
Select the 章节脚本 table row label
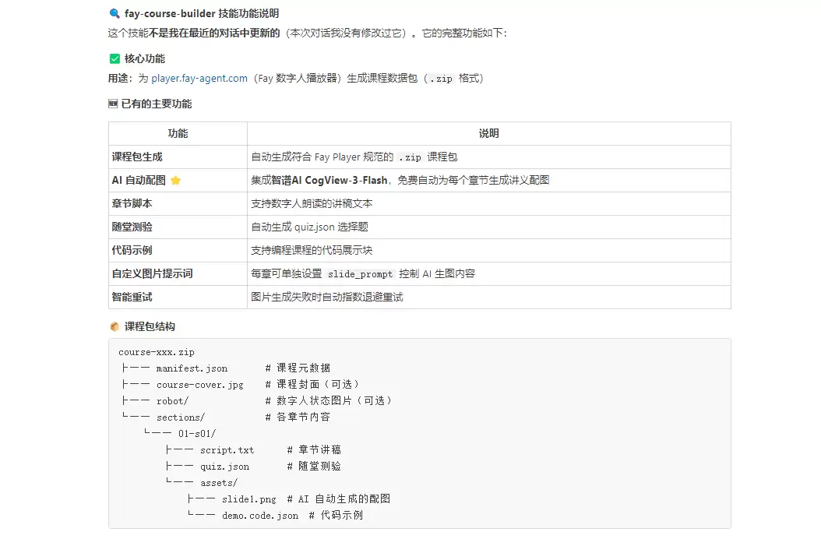click(132, 203)
